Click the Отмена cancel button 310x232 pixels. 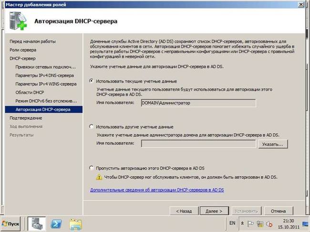point(278,211)
